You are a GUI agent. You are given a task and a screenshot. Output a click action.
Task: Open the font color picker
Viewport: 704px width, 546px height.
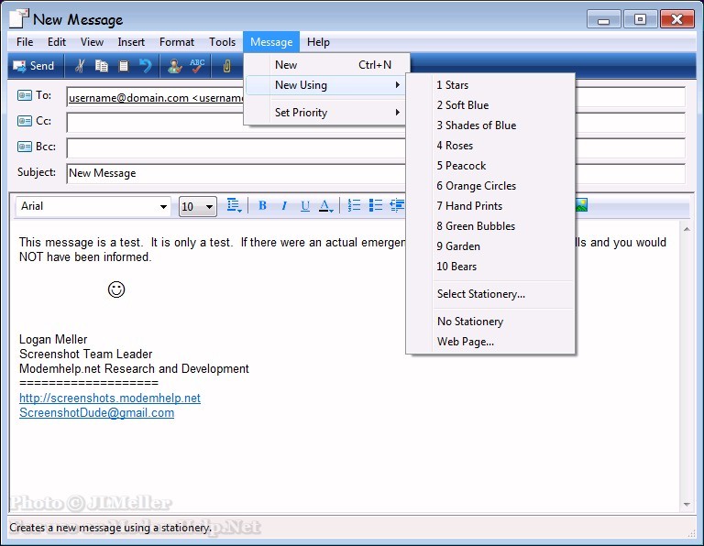pos(326,206)
